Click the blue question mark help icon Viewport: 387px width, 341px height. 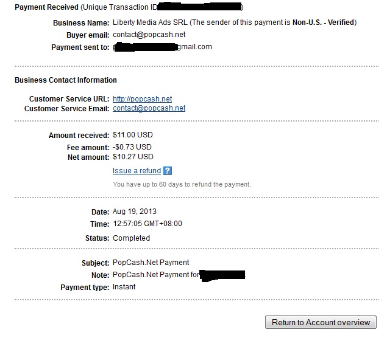tap(168, 171)
